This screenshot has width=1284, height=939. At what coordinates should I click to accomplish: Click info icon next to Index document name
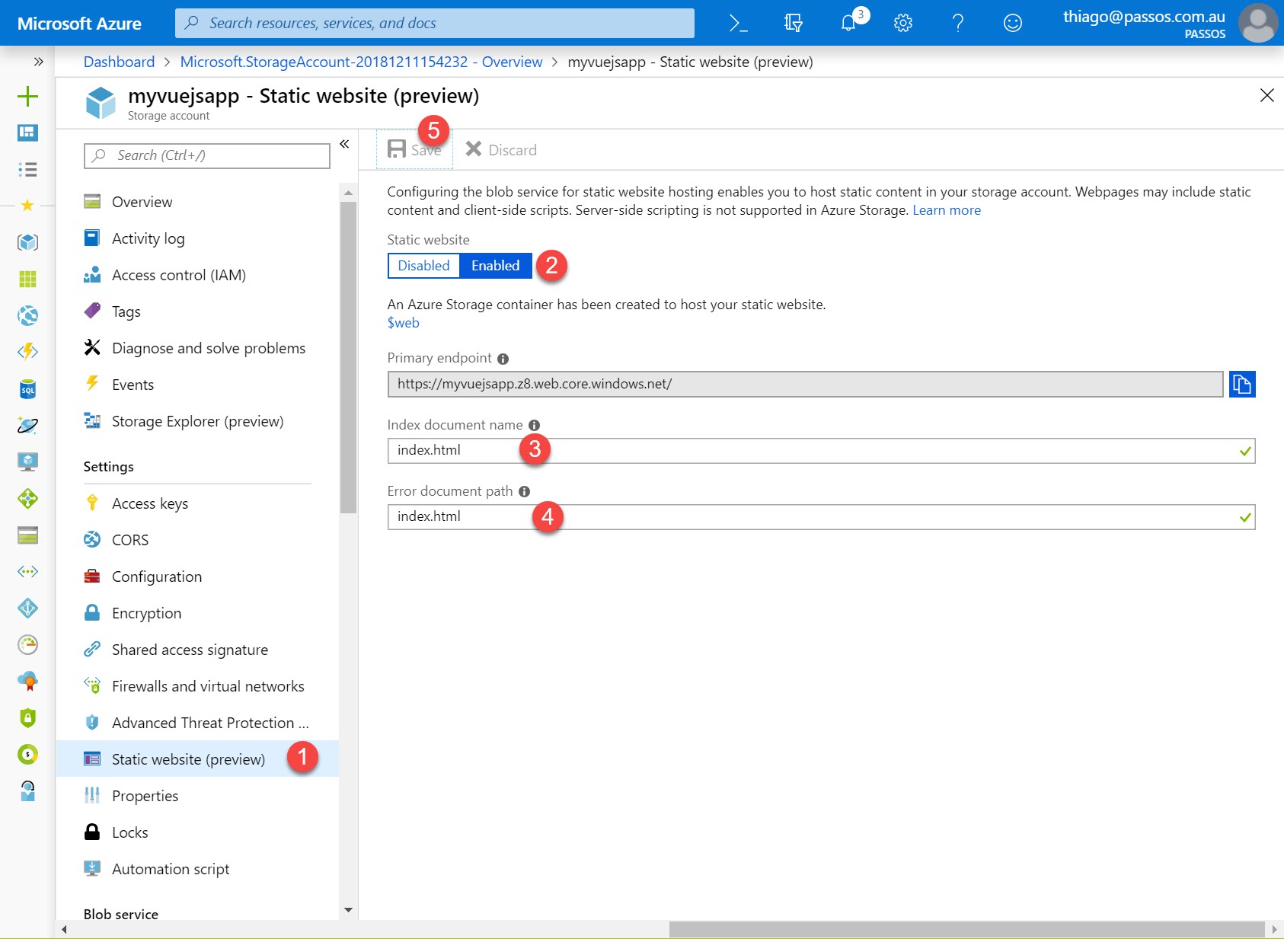click(x=534, y=426)
